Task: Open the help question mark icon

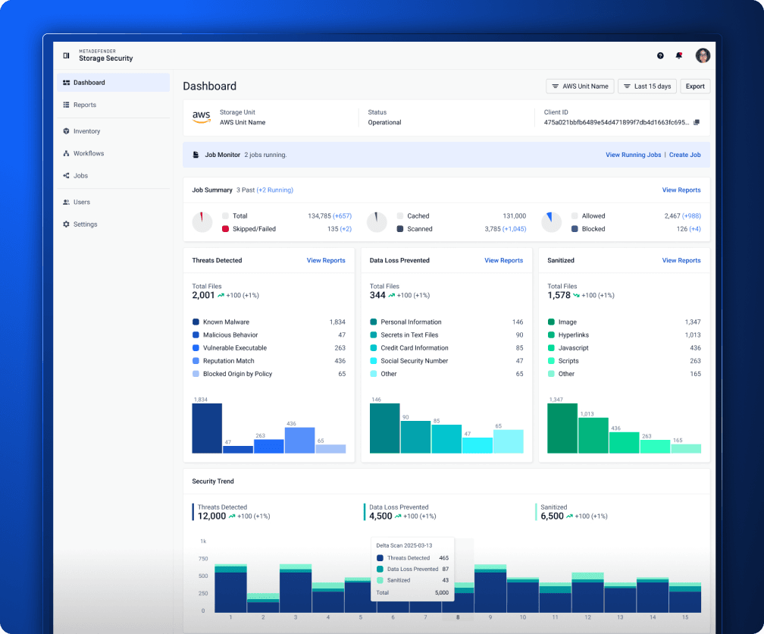Action: click(x=660, y=55)
